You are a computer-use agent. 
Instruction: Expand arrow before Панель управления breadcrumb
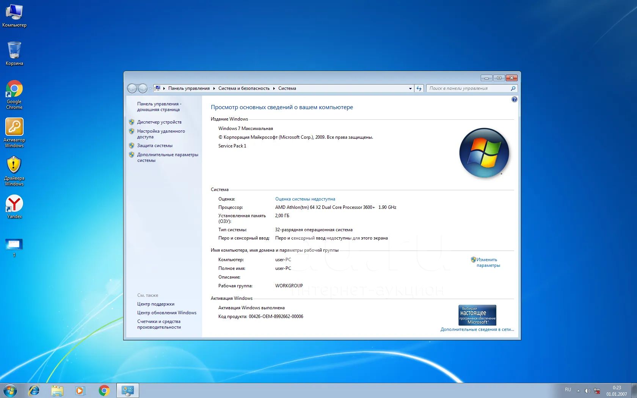164,88
